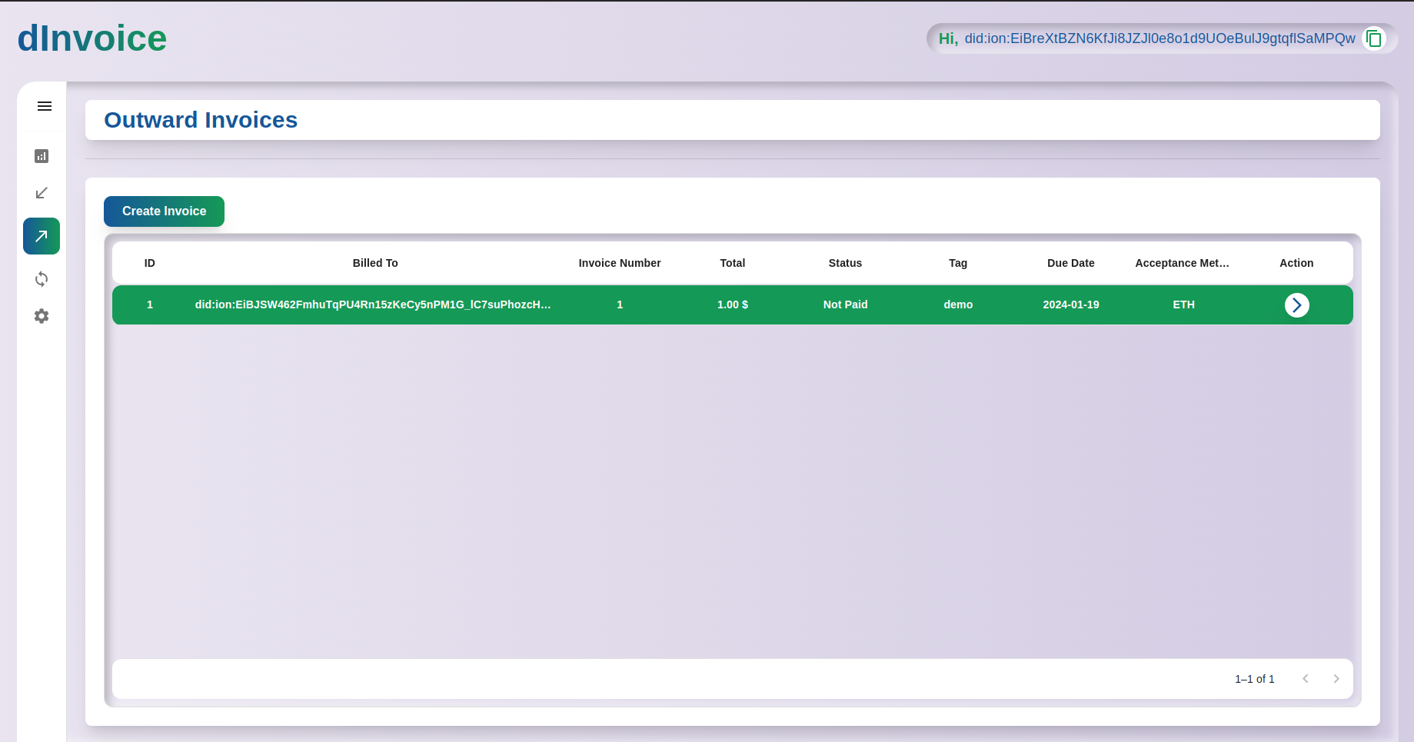Open the sync icon in the sidebar
The height and width of the screenshot is (742, 1414).
pos(42,279)
